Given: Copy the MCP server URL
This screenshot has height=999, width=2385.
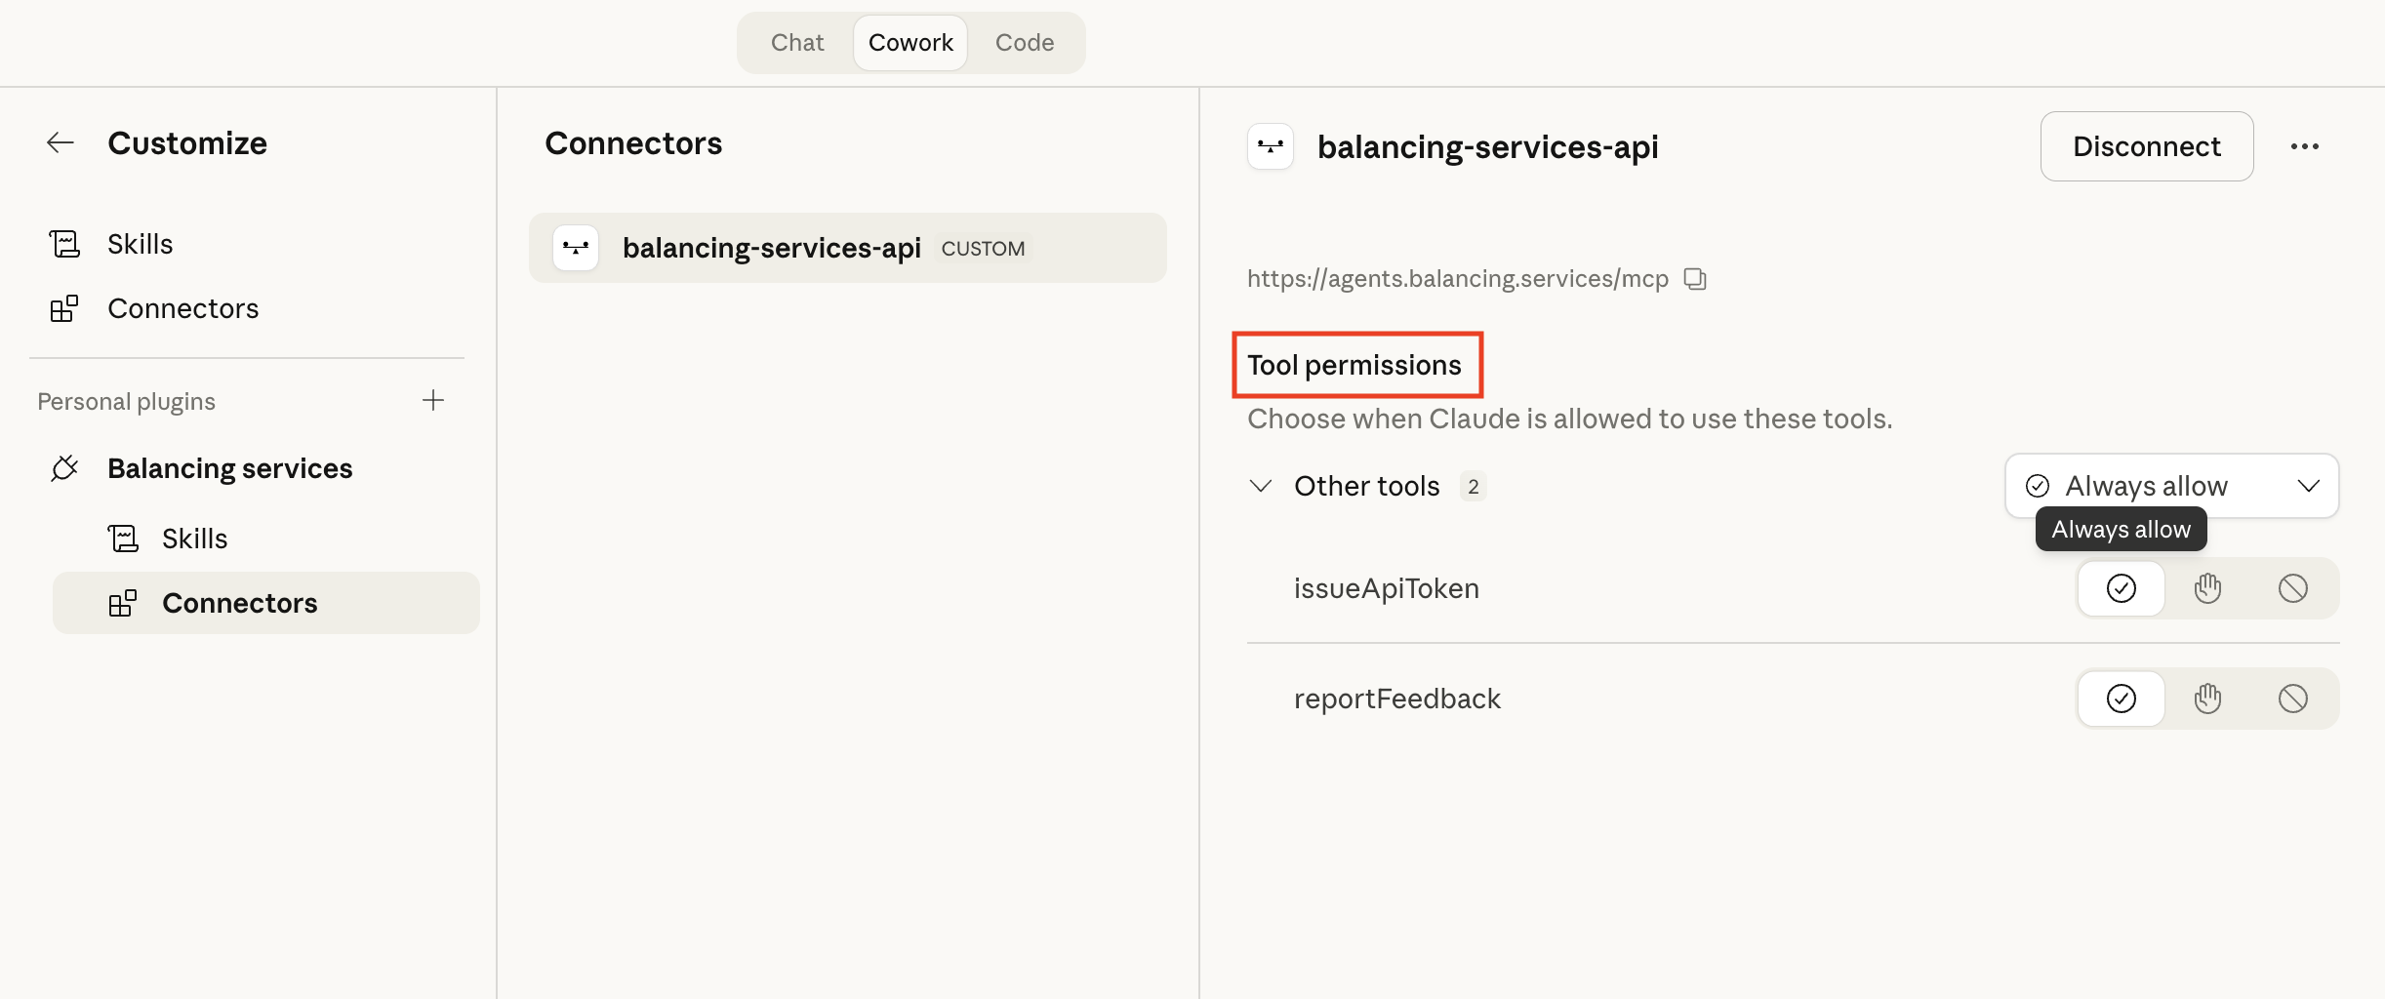Looking at the screenshot, I should pyautogui.click(x=1695, y=279).
